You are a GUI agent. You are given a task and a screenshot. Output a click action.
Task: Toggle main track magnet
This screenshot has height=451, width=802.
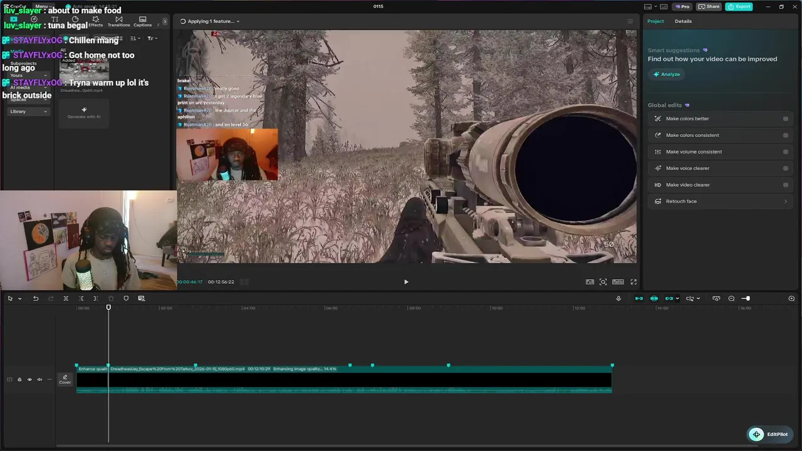[x=639, y=298]
